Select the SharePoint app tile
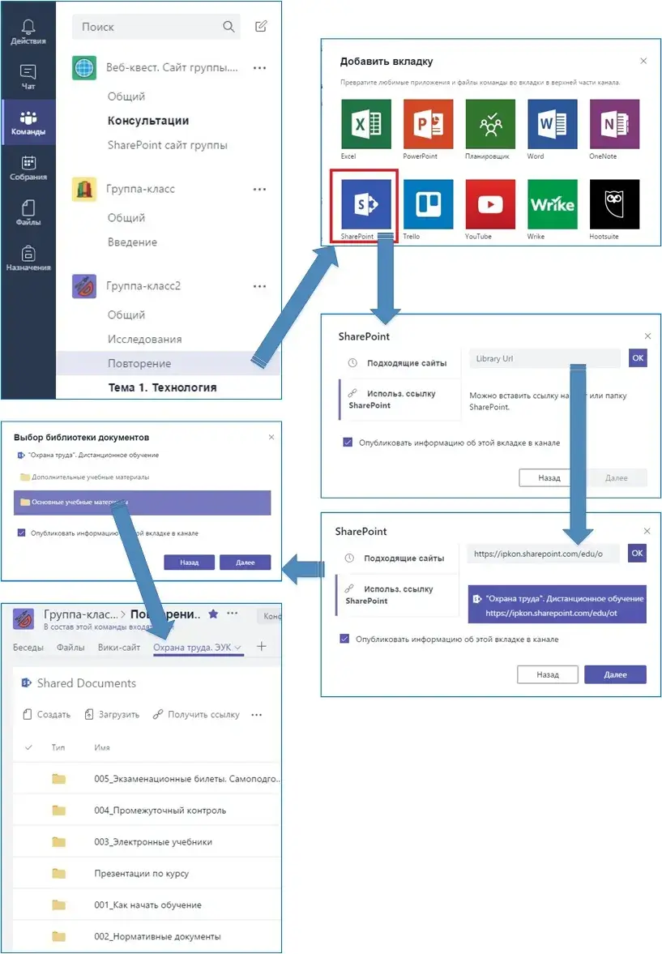The width and height of the screenshot is (662, 954). click(x=365, y=204)
